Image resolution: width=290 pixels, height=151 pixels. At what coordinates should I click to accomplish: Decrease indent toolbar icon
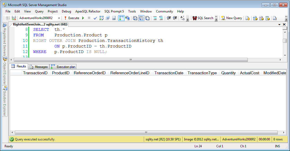click(169, 18)
